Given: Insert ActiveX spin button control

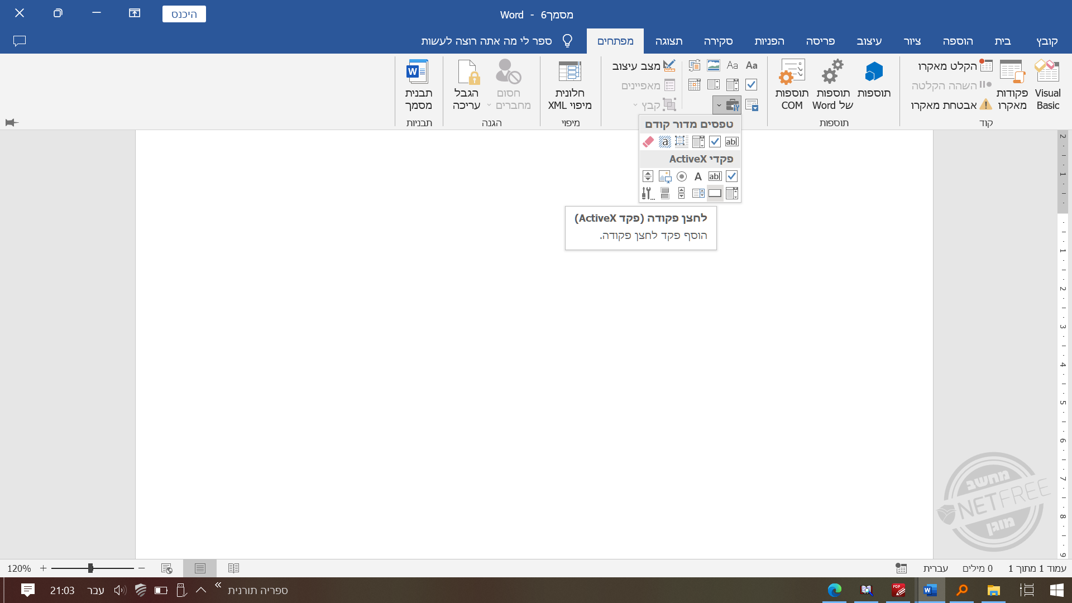Looking at the screenshot, I should (648, 176).
